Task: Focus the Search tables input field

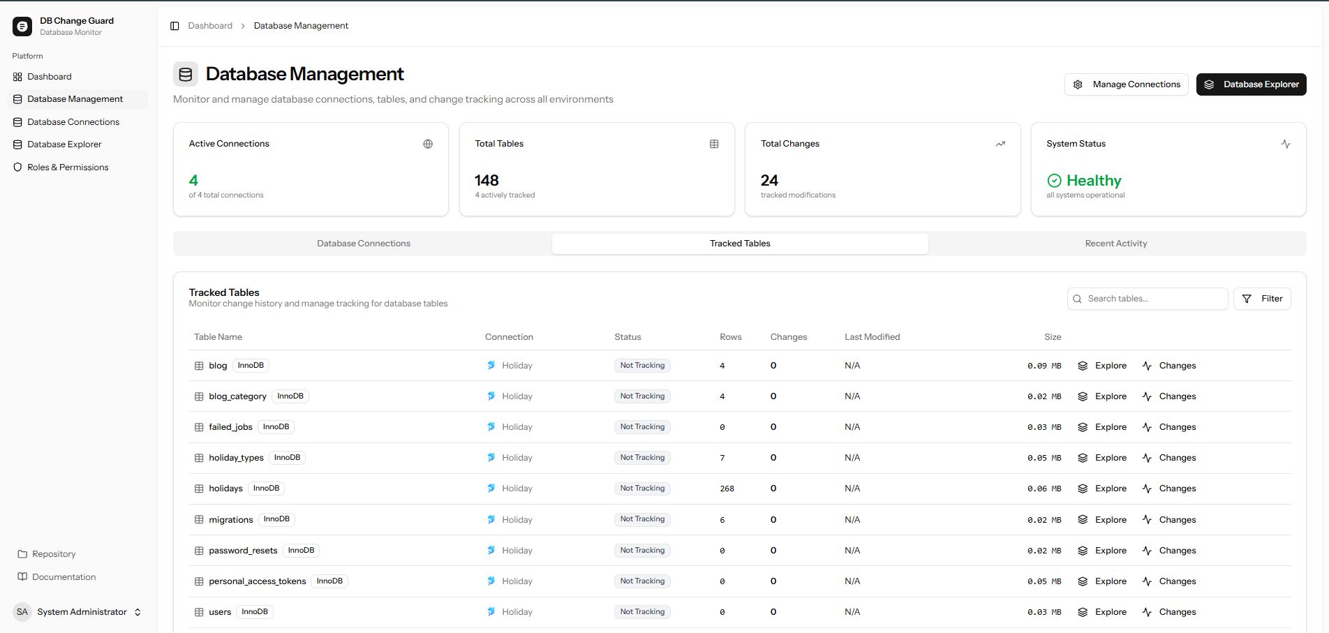Action: [x=1153, y=299]
